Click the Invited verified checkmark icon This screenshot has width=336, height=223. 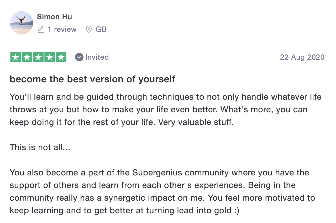coord(79,57)
